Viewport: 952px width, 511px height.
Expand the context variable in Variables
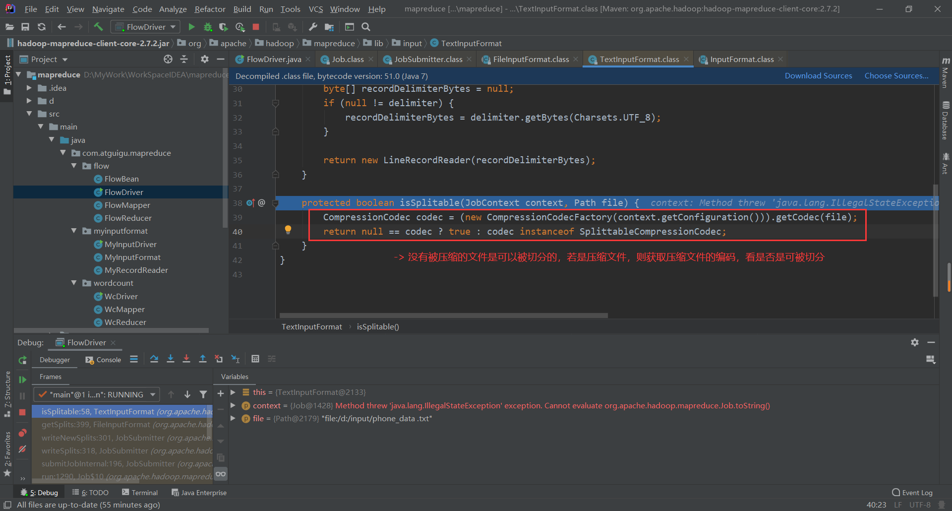pyautogui.click(x=233, y=405)
